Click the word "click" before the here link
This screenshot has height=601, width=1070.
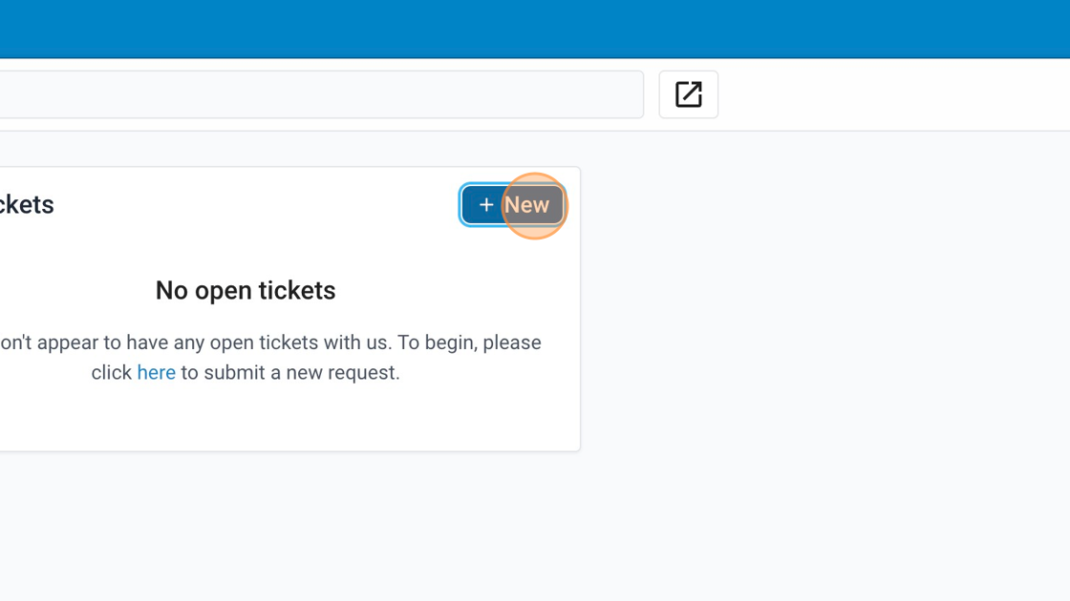point(111,372)
